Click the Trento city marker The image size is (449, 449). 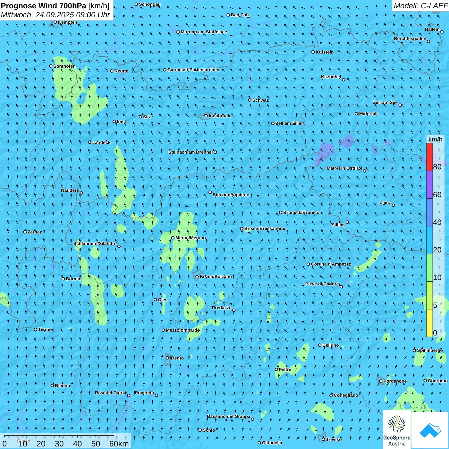(167, 358)
